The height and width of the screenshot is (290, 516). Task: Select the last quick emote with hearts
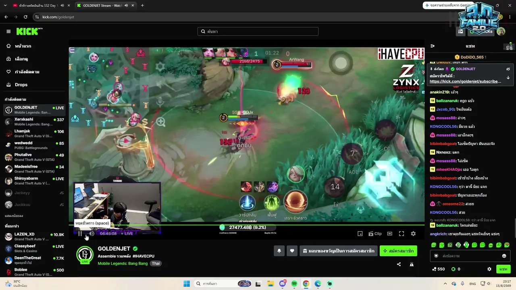(x=507, y=245)
